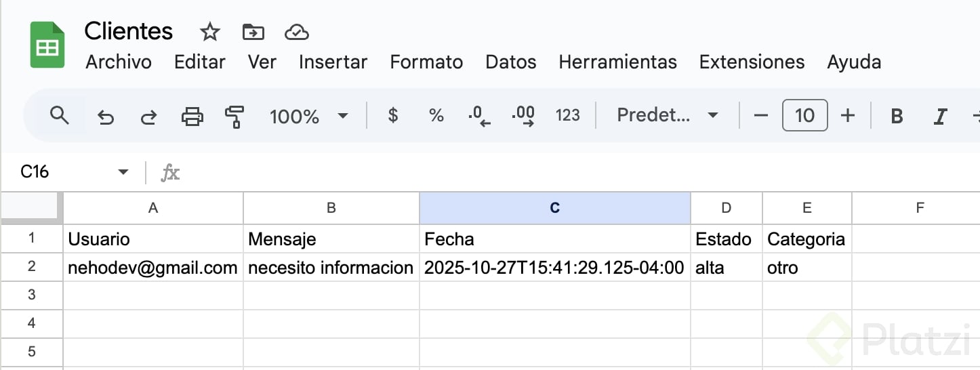Toggle italic formatting

click(939, 117)
